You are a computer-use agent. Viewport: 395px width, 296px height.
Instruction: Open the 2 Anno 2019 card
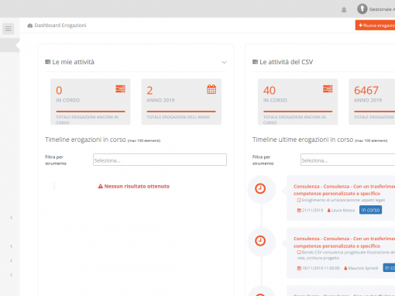(x=181, y=102)
